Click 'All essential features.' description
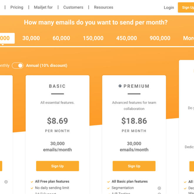The width and height of the screenshot is (194, 194). [57, 103]
